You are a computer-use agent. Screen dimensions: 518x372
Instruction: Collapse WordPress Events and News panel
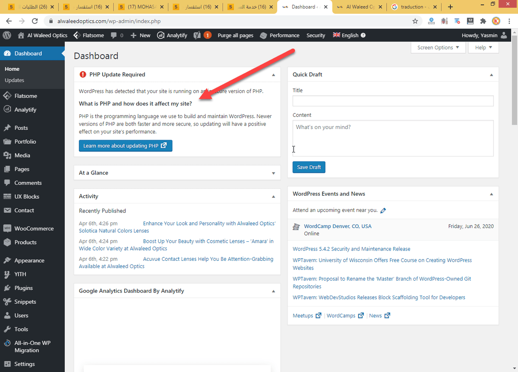(491, 194)
